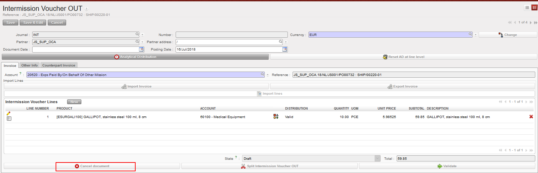This screenshot has width=538, height=173.
Task: Click the ACCOUNT column header
Action: tap(208, 109)
